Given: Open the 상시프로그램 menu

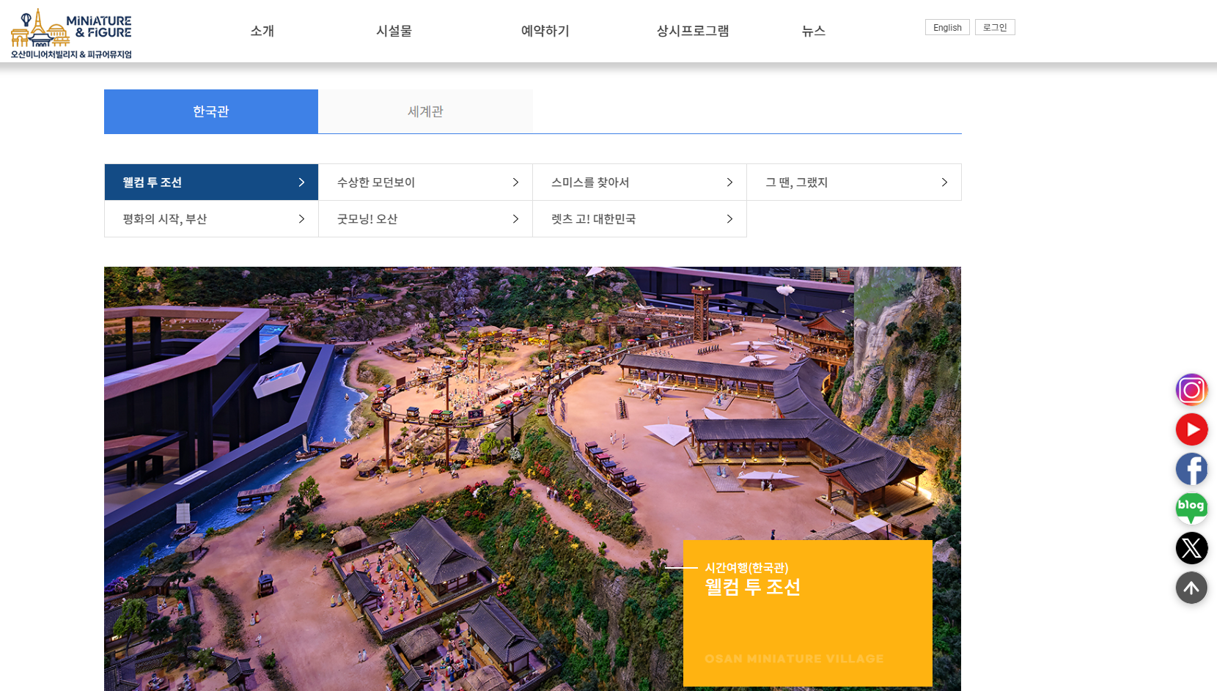Looking at the screenshot, I should tap(693, 31).
